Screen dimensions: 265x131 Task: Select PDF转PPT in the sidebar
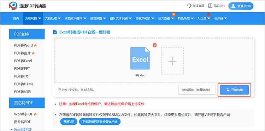point(22,69)
